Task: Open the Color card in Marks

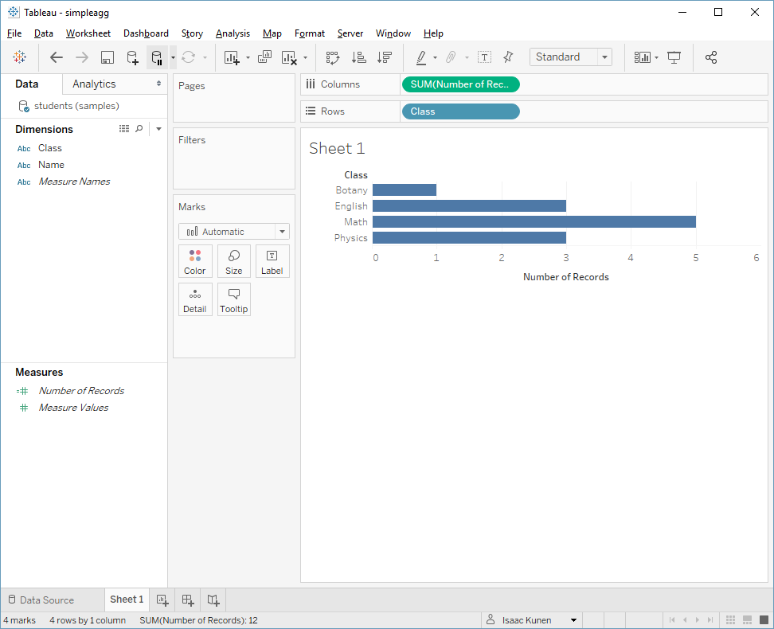Action: [x=195, y=261]
